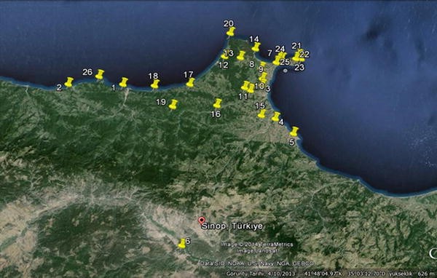This screenshot has width=437, height=278.
Task: Click pushpin 4 near the bay
Action: [x=276, y=116]
